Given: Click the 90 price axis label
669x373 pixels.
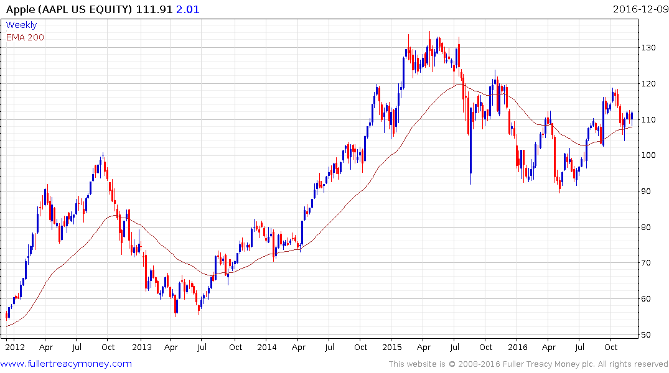Looking at the screenshot, I should pos(646,191).
